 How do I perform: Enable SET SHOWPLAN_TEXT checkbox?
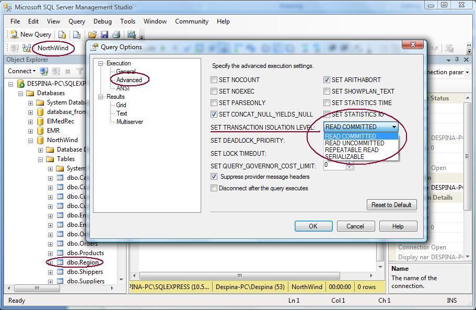(x=327, y=91)
